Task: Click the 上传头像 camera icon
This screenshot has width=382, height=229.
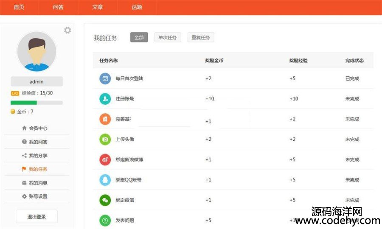Action: (105, 139)
